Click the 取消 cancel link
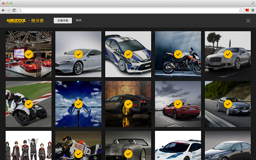 pos(78,20)
